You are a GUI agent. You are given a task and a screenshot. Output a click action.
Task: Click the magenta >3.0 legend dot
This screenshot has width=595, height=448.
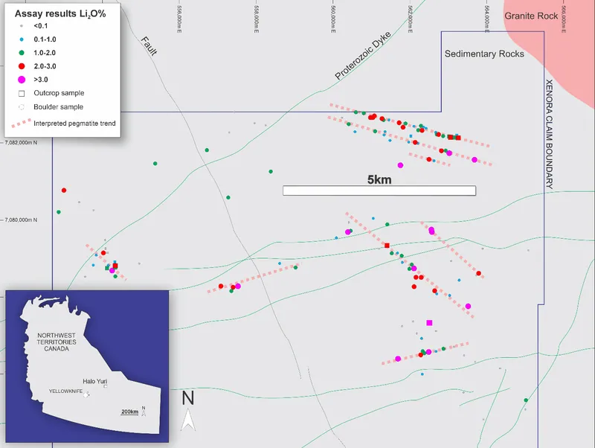coord(22,80)
